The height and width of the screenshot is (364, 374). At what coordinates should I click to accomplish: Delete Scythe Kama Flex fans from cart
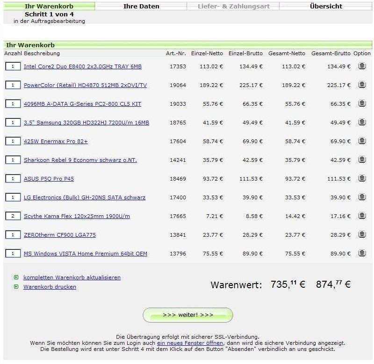[362, 216]
